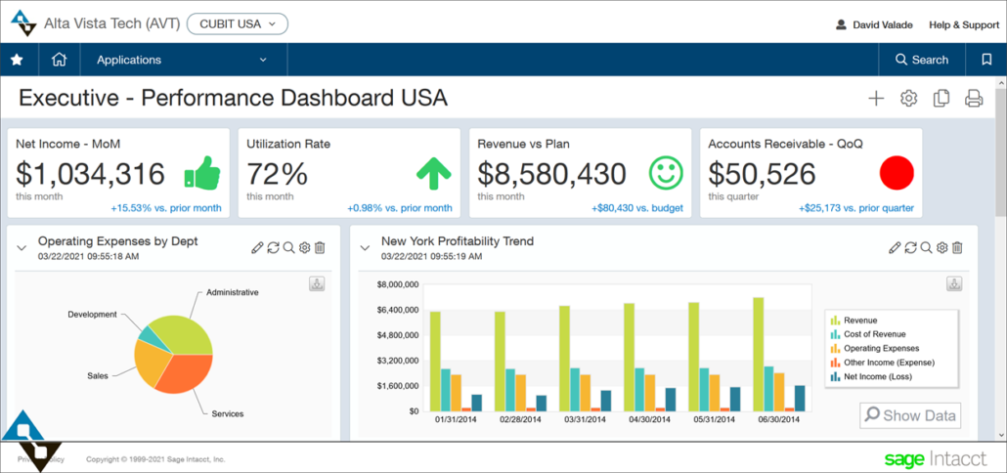The image size is (1007, 473).
Task: Open Help & Support
Action: 964,25
